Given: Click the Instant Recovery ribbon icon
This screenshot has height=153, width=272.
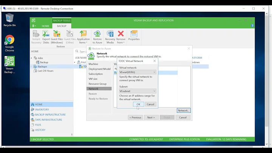Looking at the screenshot, I should (36, 37).
